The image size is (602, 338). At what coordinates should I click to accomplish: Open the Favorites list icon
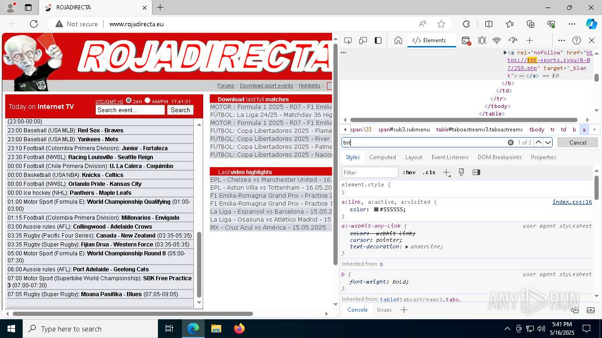[510, 24]
